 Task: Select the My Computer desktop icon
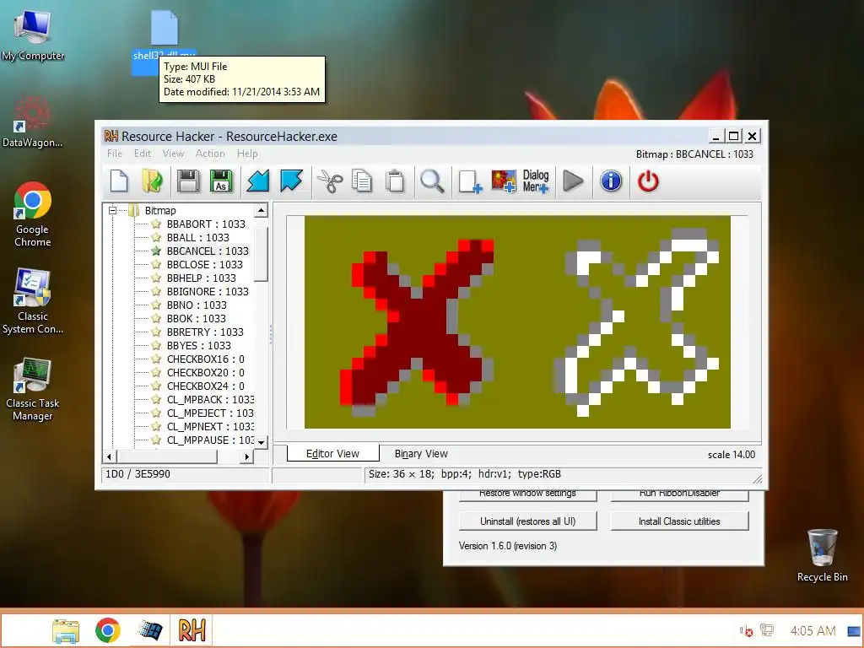(x=33, y=35)
